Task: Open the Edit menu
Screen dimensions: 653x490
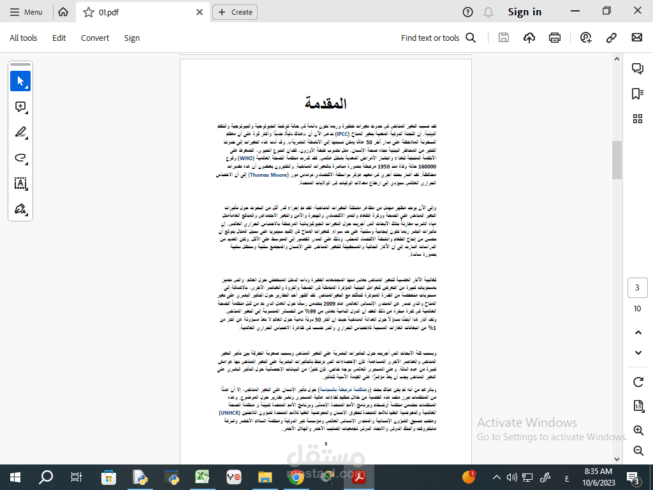Action: pyautogui.click(x=59, y=38)
